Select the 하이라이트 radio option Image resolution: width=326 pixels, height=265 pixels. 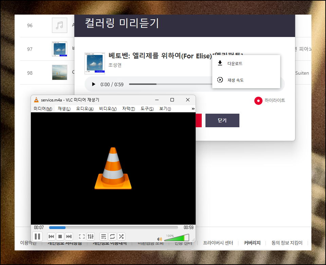coord(258,101)
